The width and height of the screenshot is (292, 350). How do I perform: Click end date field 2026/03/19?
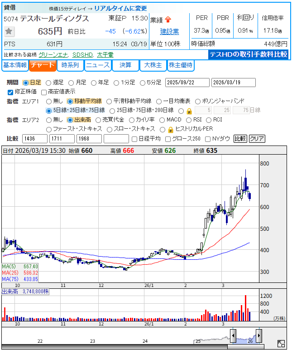click(234, 83)
